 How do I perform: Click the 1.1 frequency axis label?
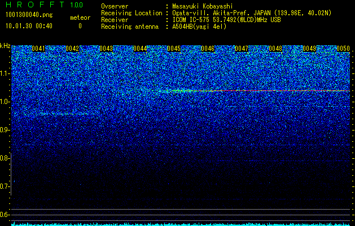pyautogui.click(x=5, y=73)
